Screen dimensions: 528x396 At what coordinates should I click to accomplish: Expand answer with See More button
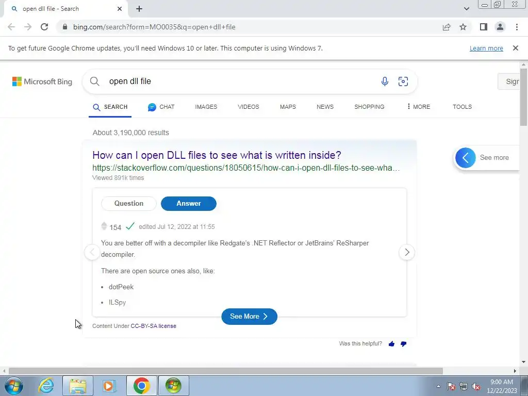249,317
